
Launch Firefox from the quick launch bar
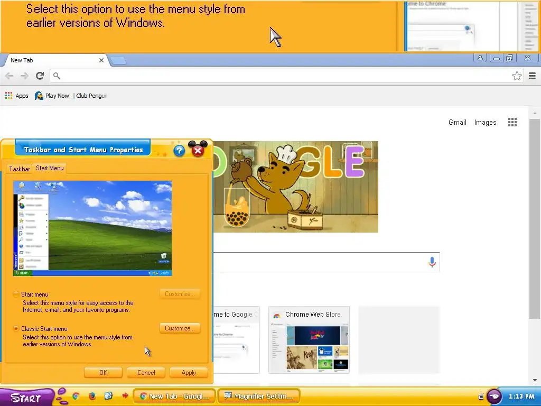[x=92, y=396]
